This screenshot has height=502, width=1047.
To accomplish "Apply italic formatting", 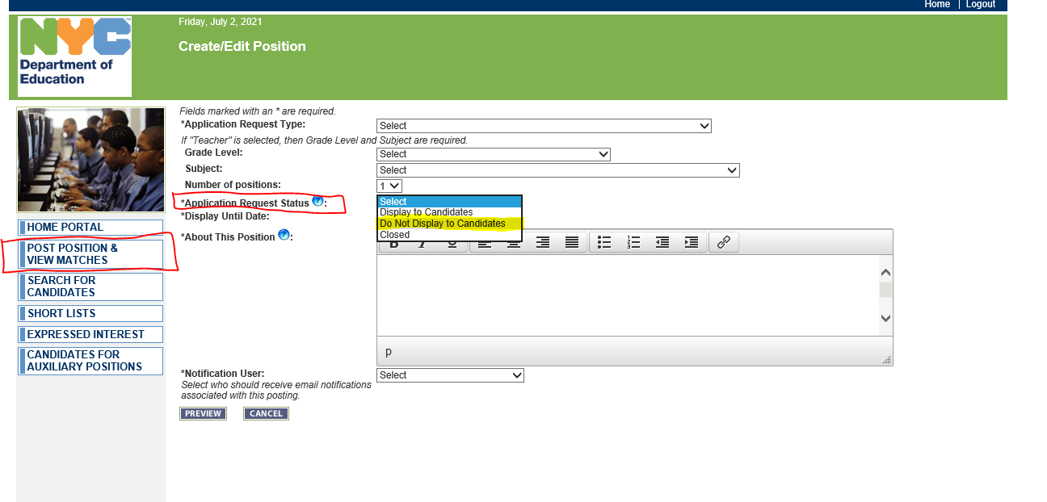I will [422, 242].
